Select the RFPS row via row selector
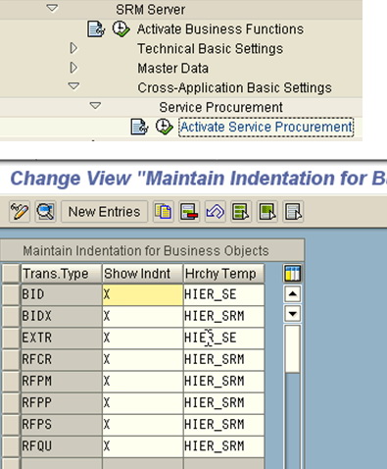387x469 pixels. pyautogui.click(x=11, y=424)
